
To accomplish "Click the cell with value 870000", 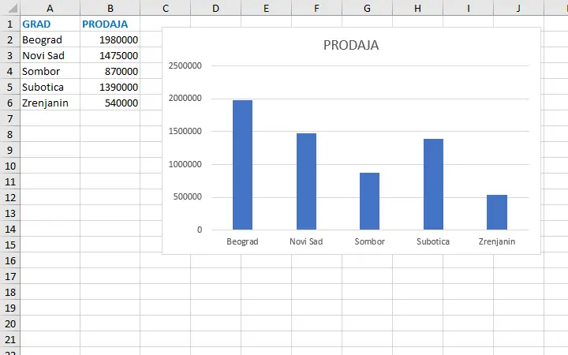I will pyautogui.click(x=110, y=71).
